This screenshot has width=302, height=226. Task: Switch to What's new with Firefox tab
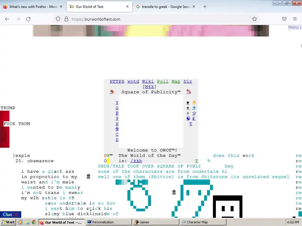pos(33,7)
